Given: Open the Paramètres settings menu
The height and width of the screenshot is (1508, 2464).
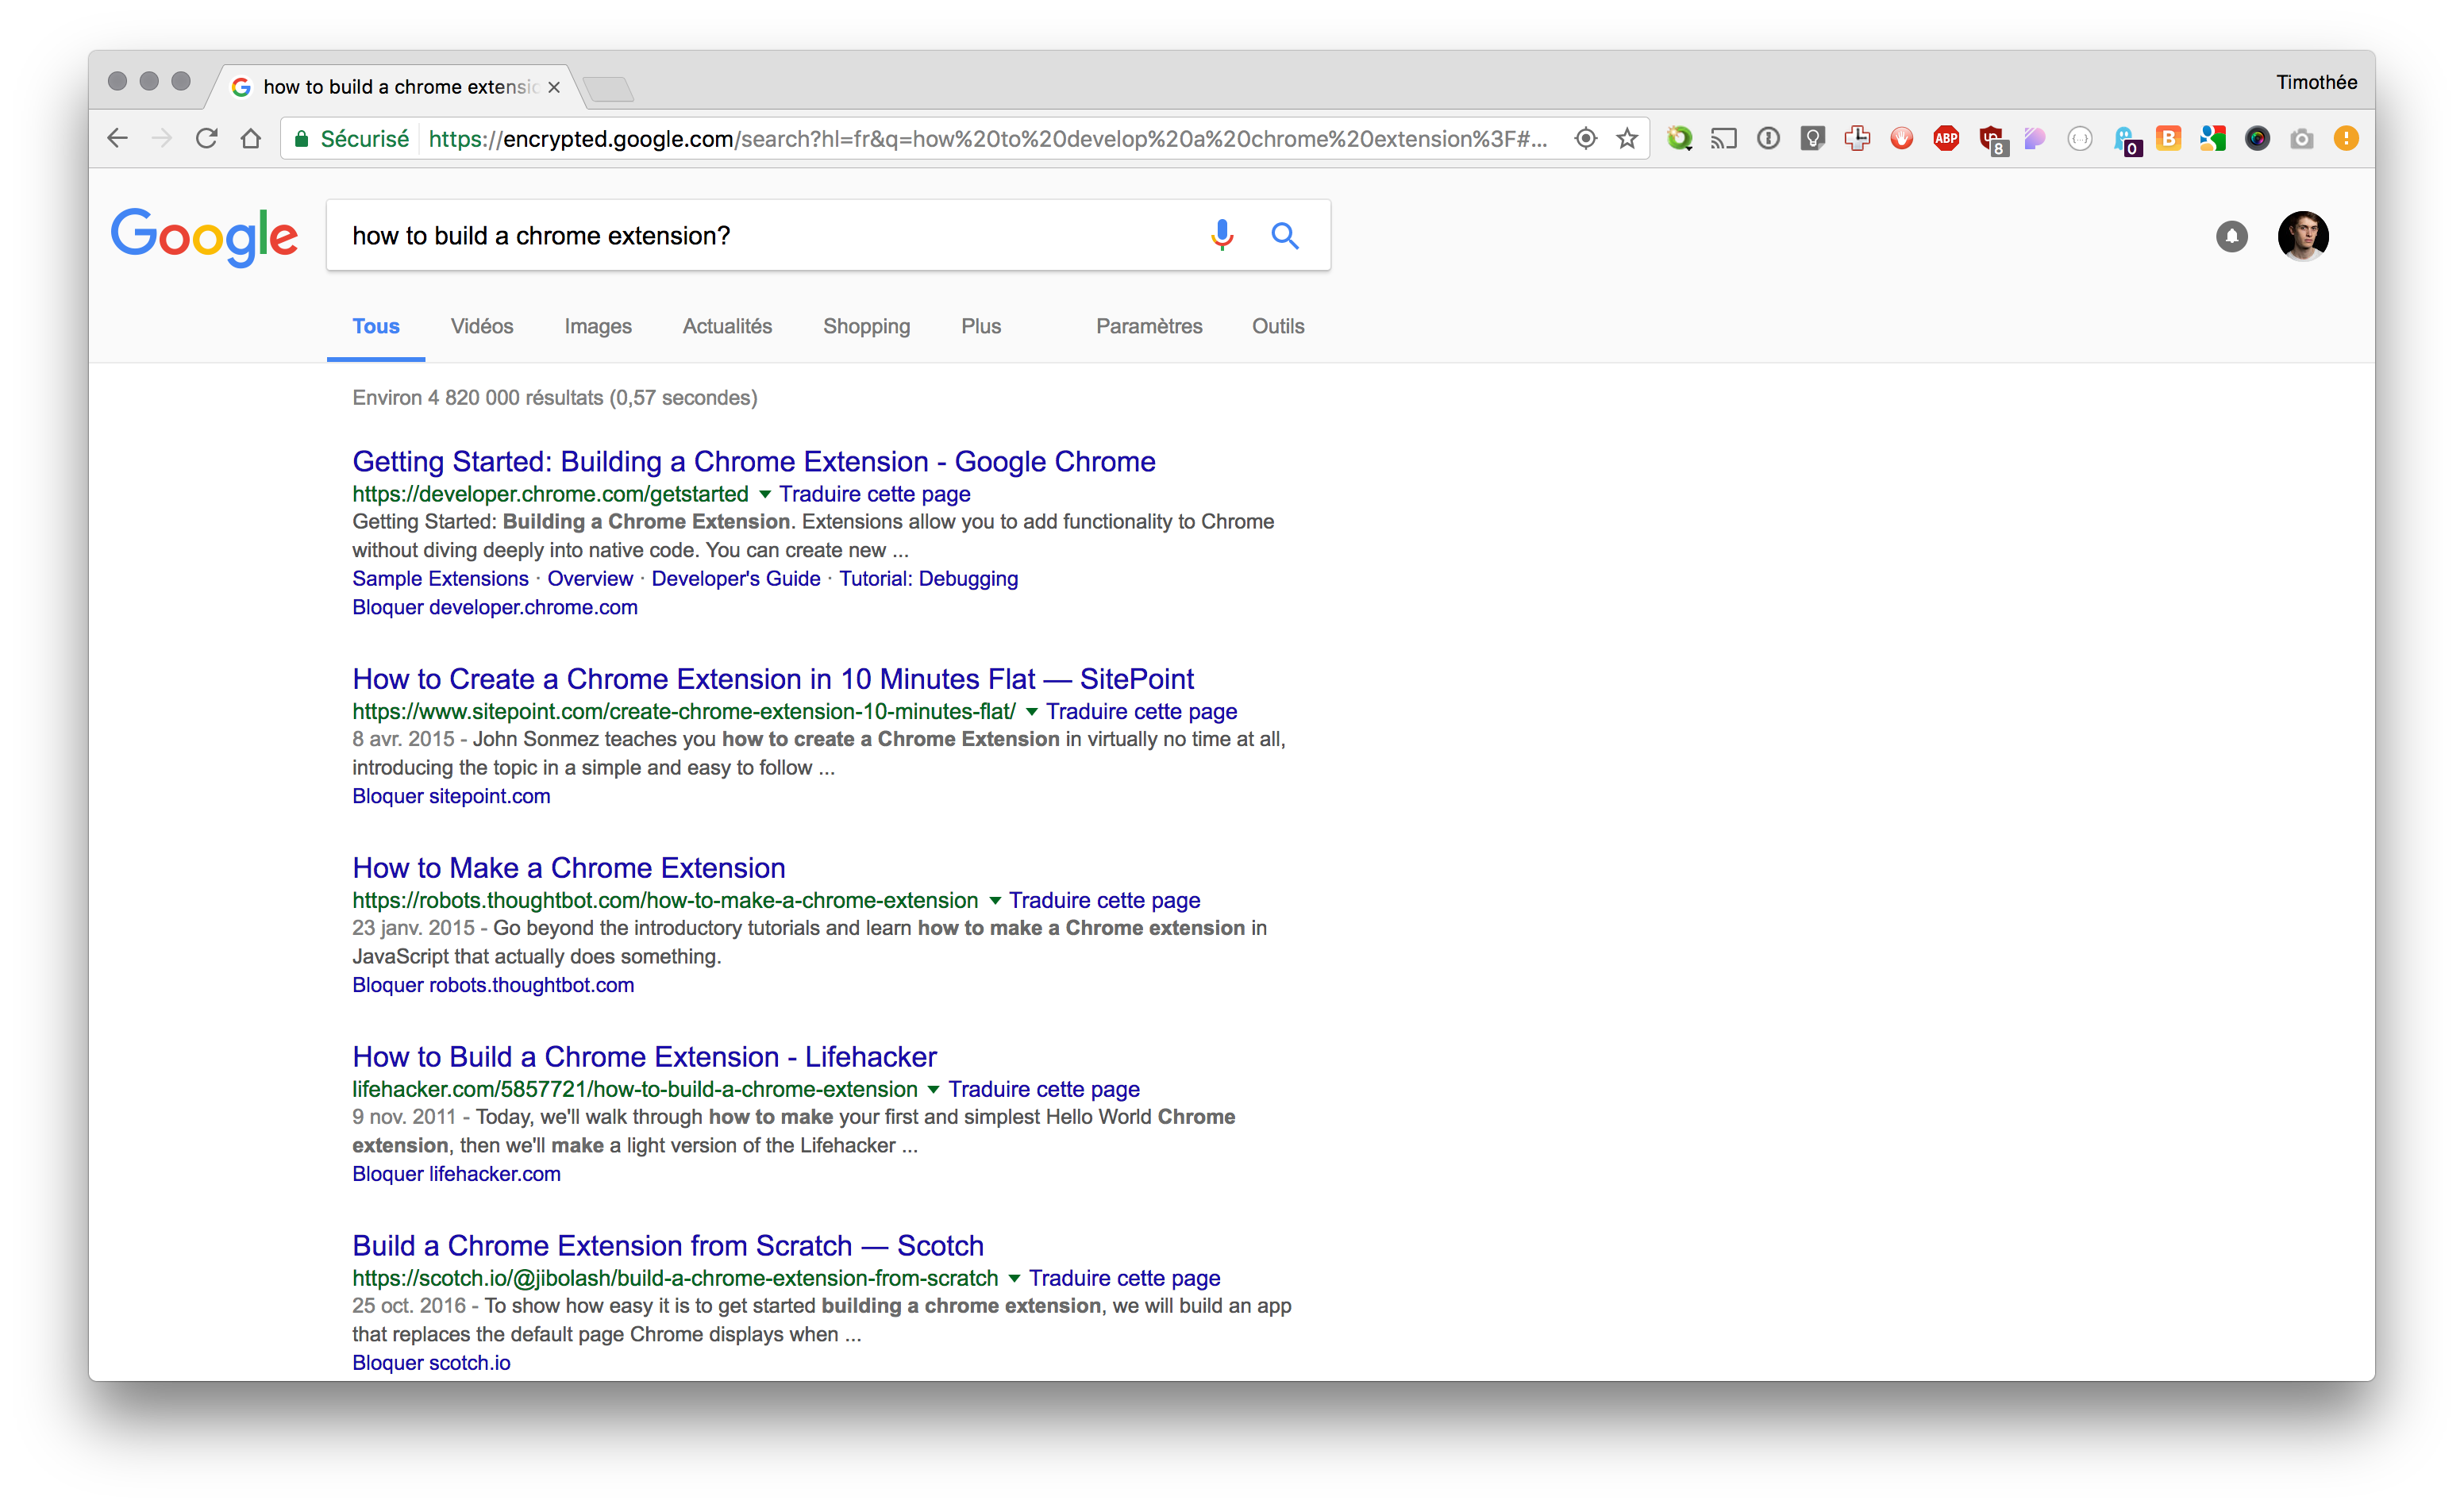Looking at the screenshot, I should (1149, 326).
